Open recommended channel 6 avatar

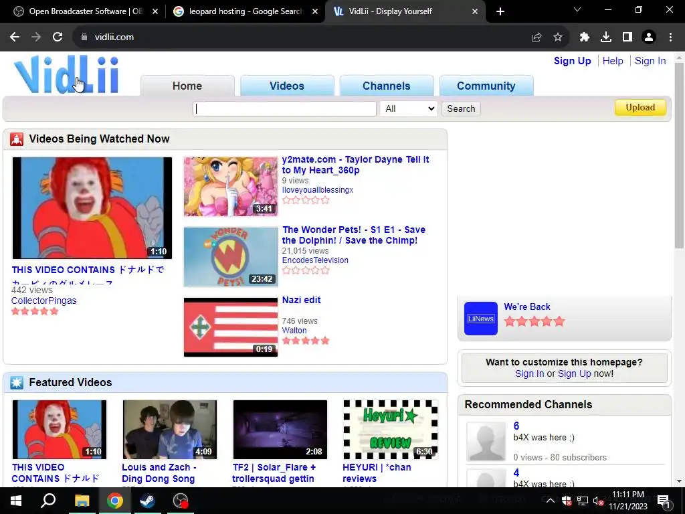pyautogui.click(x=486, y=442)
